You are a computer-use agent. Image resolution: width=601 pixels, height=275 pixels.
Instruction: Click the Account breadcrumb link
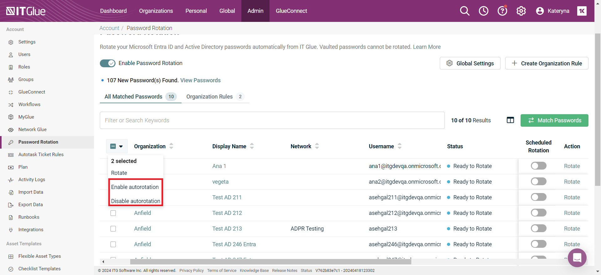coord(109,28)
